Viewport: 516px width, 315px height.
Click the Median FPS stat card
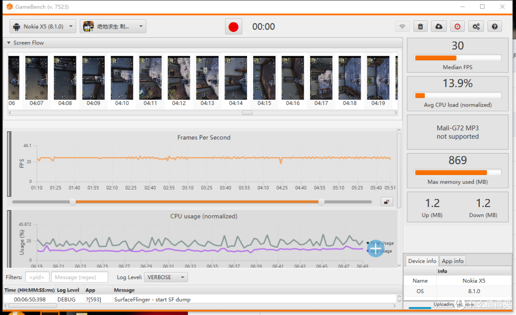[x=457, y=55]
